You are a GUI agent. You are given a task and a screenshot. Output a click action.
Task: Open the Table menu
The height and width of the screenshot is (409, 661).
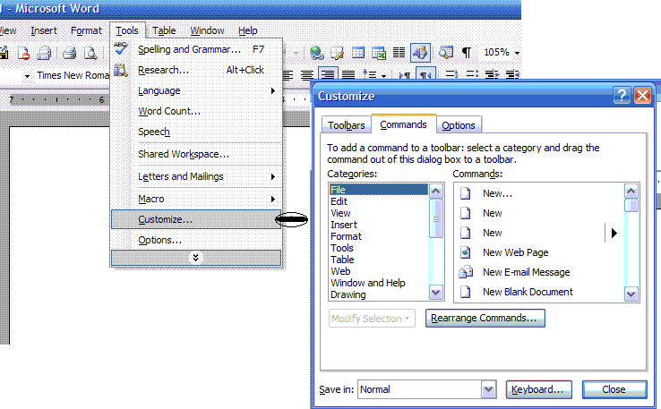coord(164,30)
